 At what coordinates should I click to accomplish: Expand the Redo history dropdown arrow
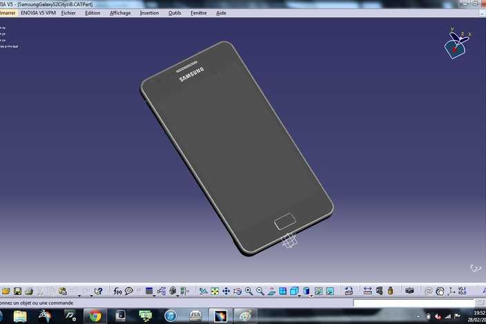click(x=91, y=296)
